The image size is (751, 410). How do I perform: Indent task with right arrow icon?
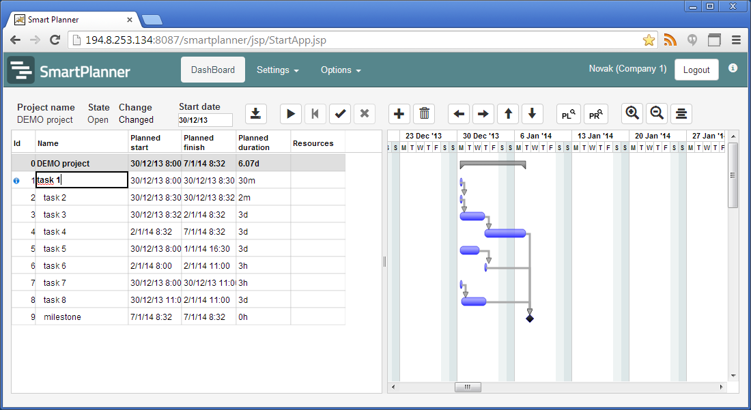coord(483,114)
